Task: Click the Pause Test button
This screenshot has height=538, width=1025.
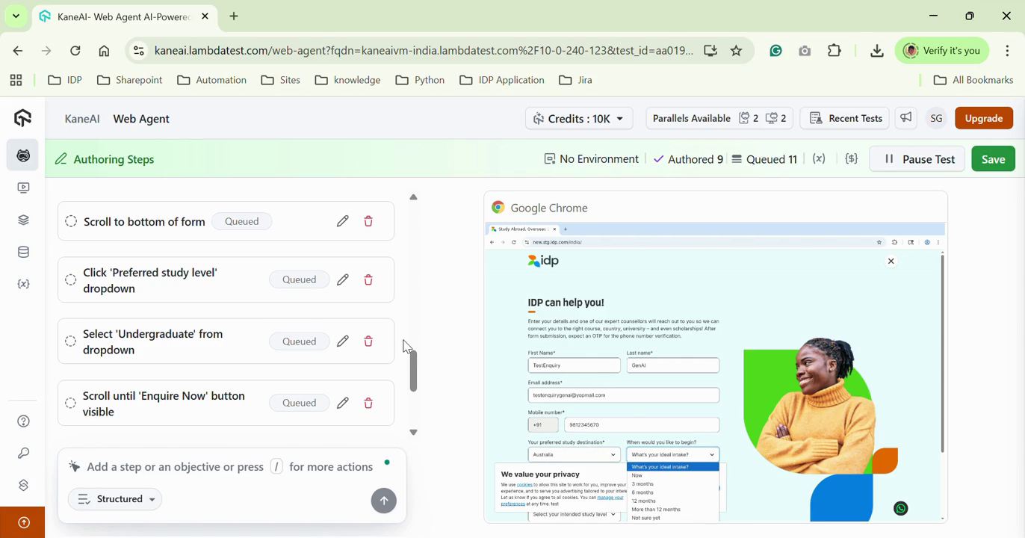Action: coord(917,159)
